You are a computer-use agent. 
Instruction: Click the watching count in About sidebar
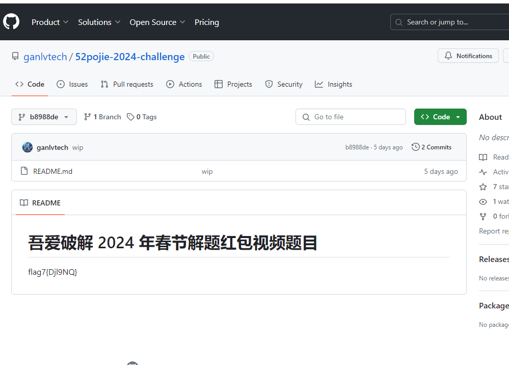(494, 202)
